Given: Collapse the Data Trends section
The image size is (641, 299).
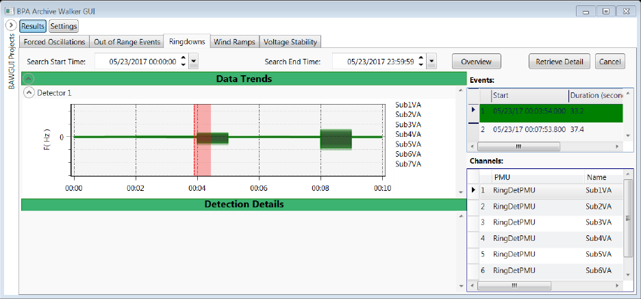Looking at the screenshot, I should pyautogui.click(x=29, y=79).
